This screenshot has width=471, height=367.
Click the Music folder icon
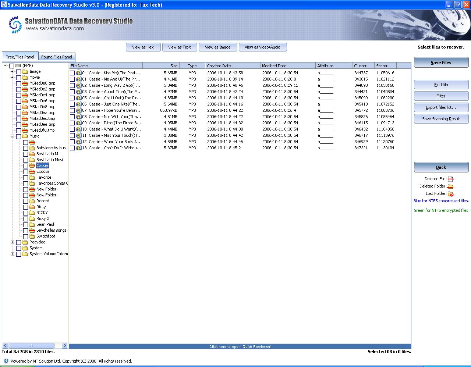click(x=25, y=136)
